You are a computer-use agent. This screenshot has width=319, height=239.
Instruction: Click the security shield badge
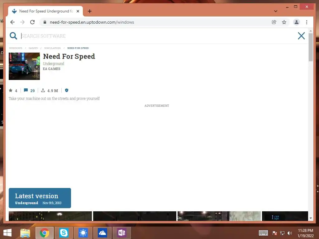(x=67, y=90)
